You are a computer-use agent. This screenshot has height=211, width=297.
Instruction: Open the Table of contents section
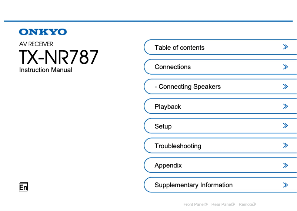pyautogui.click(x=179, y=48)
